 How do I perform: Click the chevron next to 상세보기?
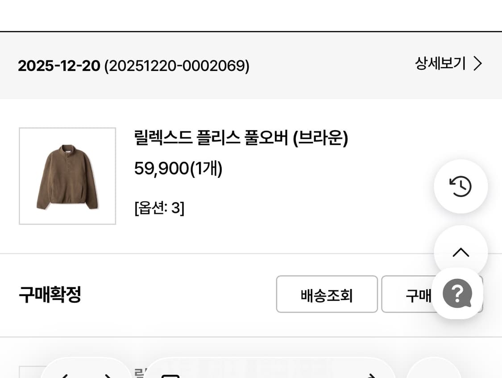pyautogui.click(x=477, y=63)
